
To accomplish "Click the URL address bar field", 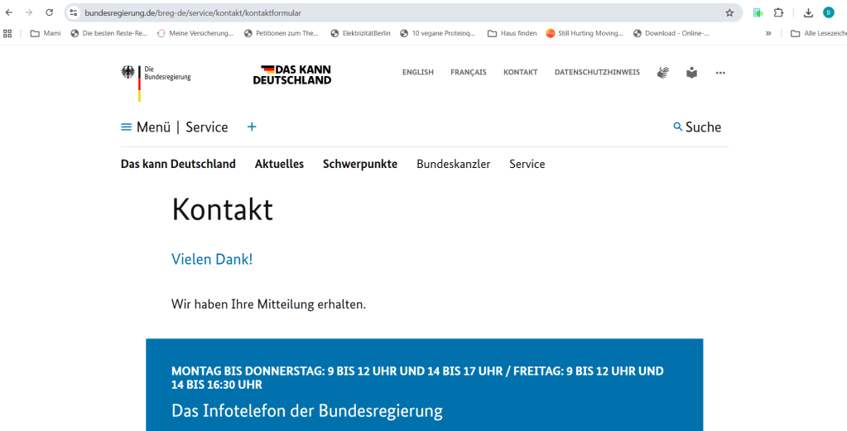I will click(x=397, y=12).
